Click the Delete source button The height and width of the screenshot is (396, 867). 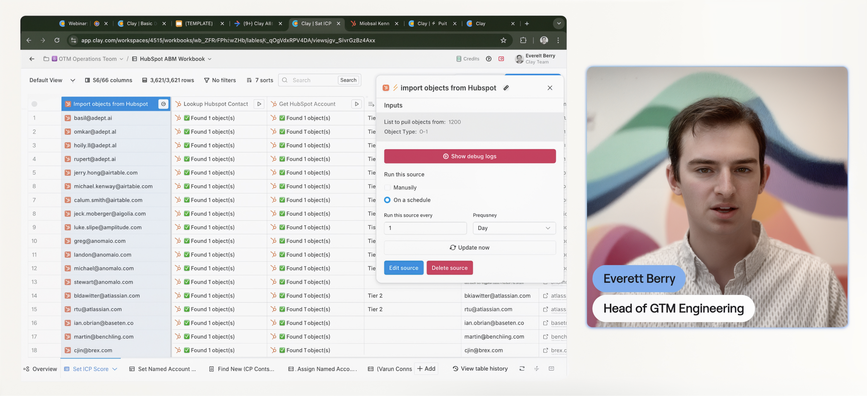pyautogui.click(x=449, y=268)
